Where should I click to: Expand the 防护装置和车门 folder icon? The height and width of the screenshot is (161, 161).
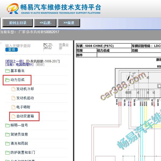[x=8, y=153]
